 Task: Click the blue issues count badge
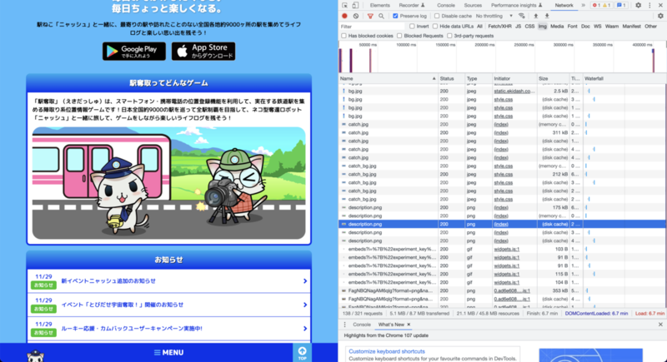click(x=621, y=5)
